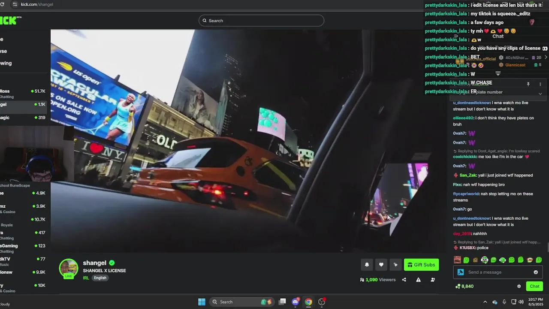The image size is (549, 309).
Task: Collapse chat using arrow icon beside Chat
Action: tap(455, 36)
